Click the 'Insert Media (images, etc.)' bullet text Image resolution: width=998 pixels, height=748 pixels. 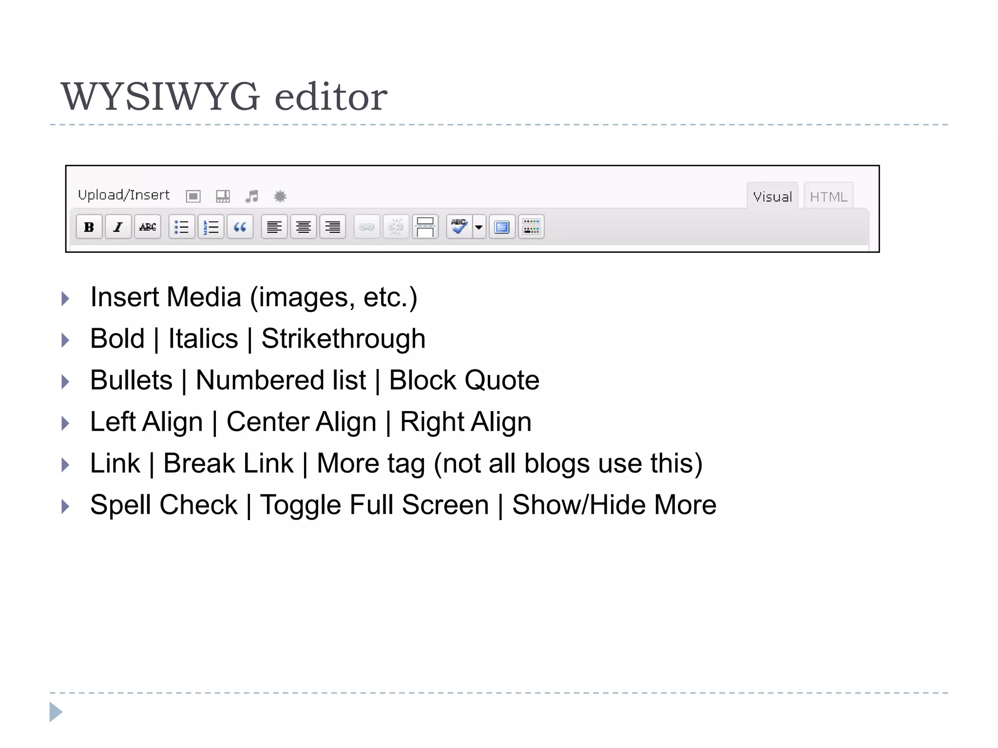tap(254, 298)
